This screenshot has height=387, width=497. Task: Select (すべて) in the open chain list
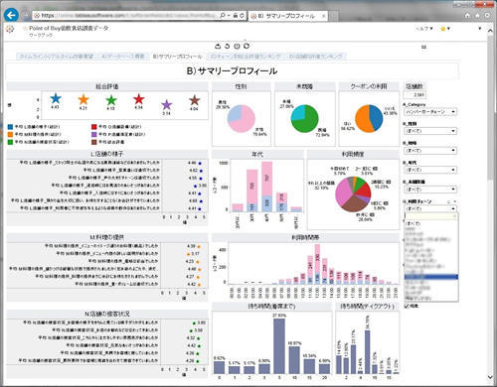coord(413,223)
